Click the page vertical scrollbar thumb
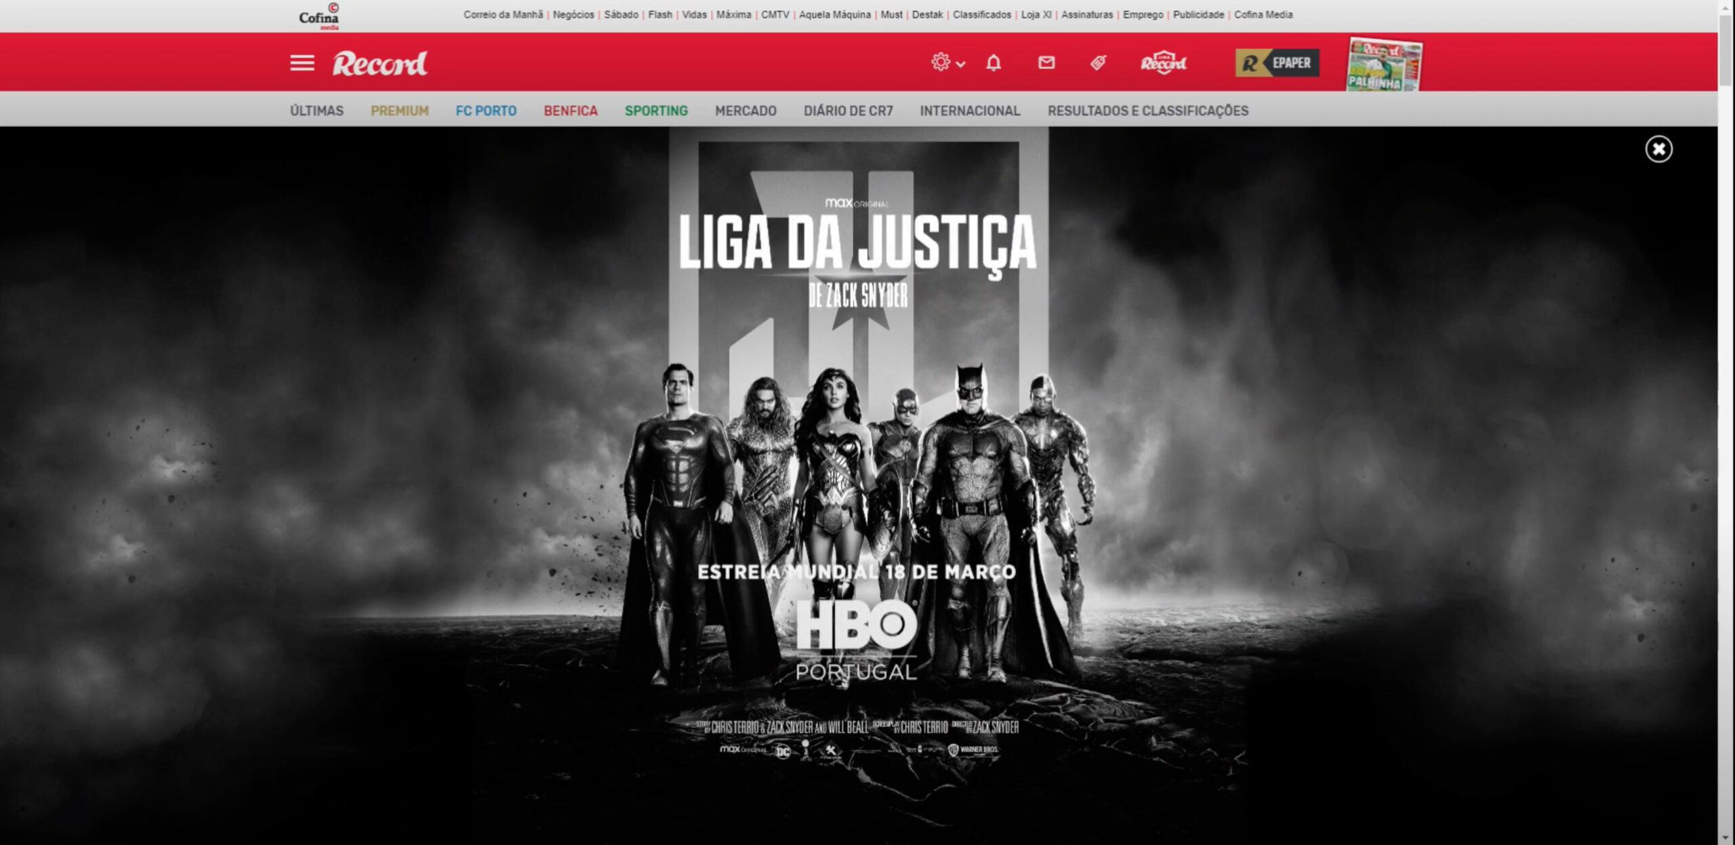This screenshot has width=1735, height=845. 1726,51
